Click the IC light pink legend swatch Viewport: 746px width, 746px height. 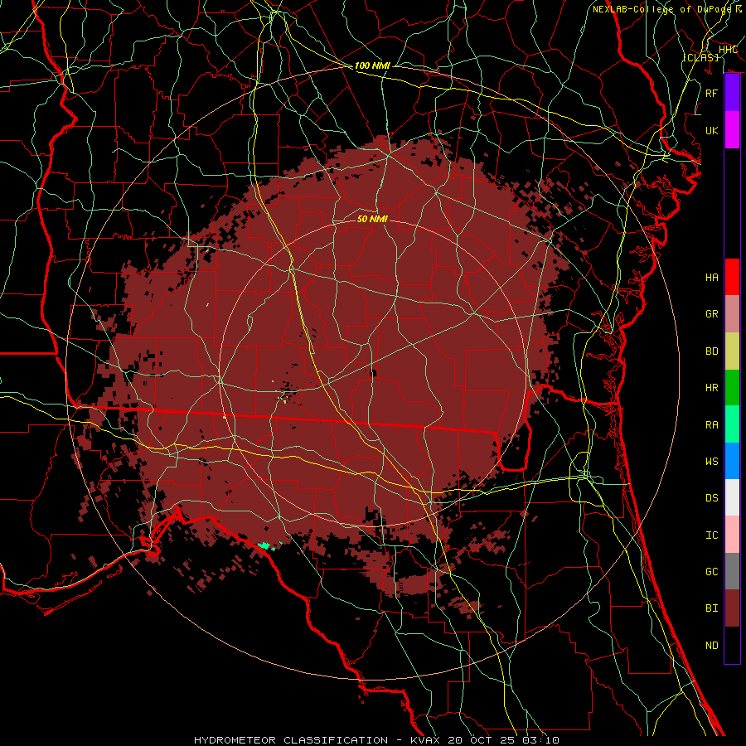(x=732, y=535)
